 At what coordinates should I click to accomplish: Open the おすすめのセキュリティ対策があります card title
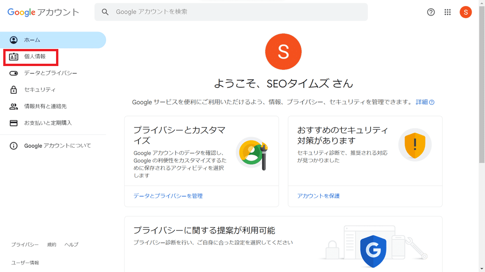click(x=342, y=135)
